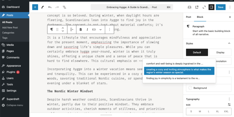This screenshot has height=117, width=234.
Task: Open Tags submenu link
Action: point(5,38)
